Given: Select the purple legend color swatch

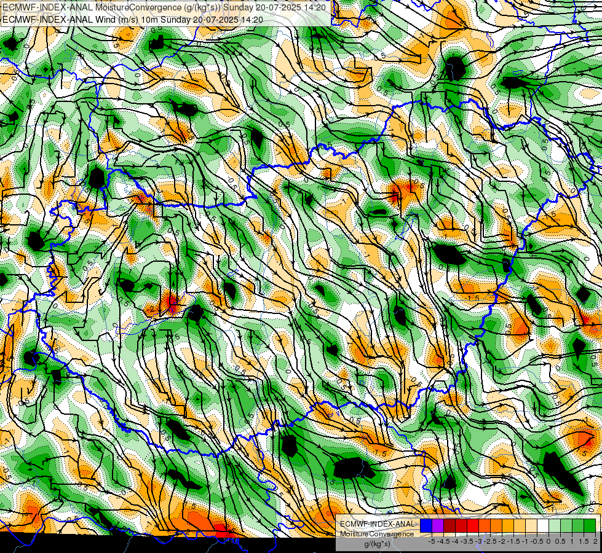Looking at the screenshot, I should [x=438, y=525].
